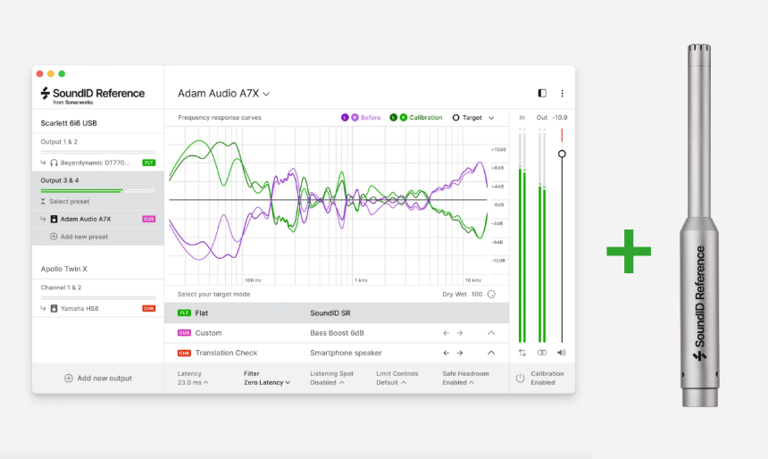Open the Filter Zero Latency dropdown
Screen dimensions: 768x459
tap(267, 378)
